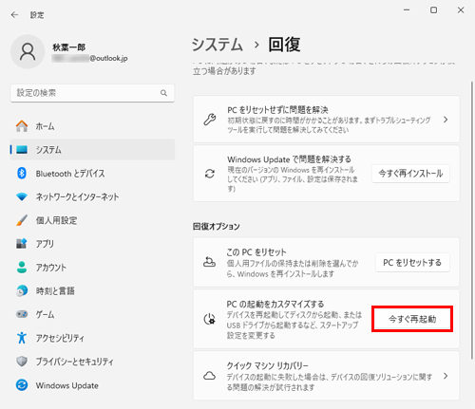Click the startup customization power icon
This screenshot has height=409, width=475.
[x=209, y=319]
